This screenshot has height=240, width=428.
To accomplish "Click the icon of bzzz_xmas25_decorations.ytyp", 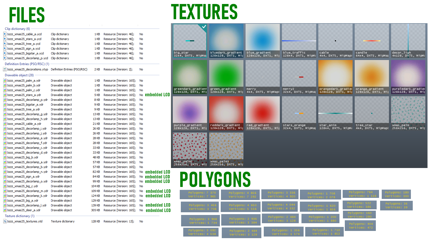I will pyautogui.click(x=5, y=69).
